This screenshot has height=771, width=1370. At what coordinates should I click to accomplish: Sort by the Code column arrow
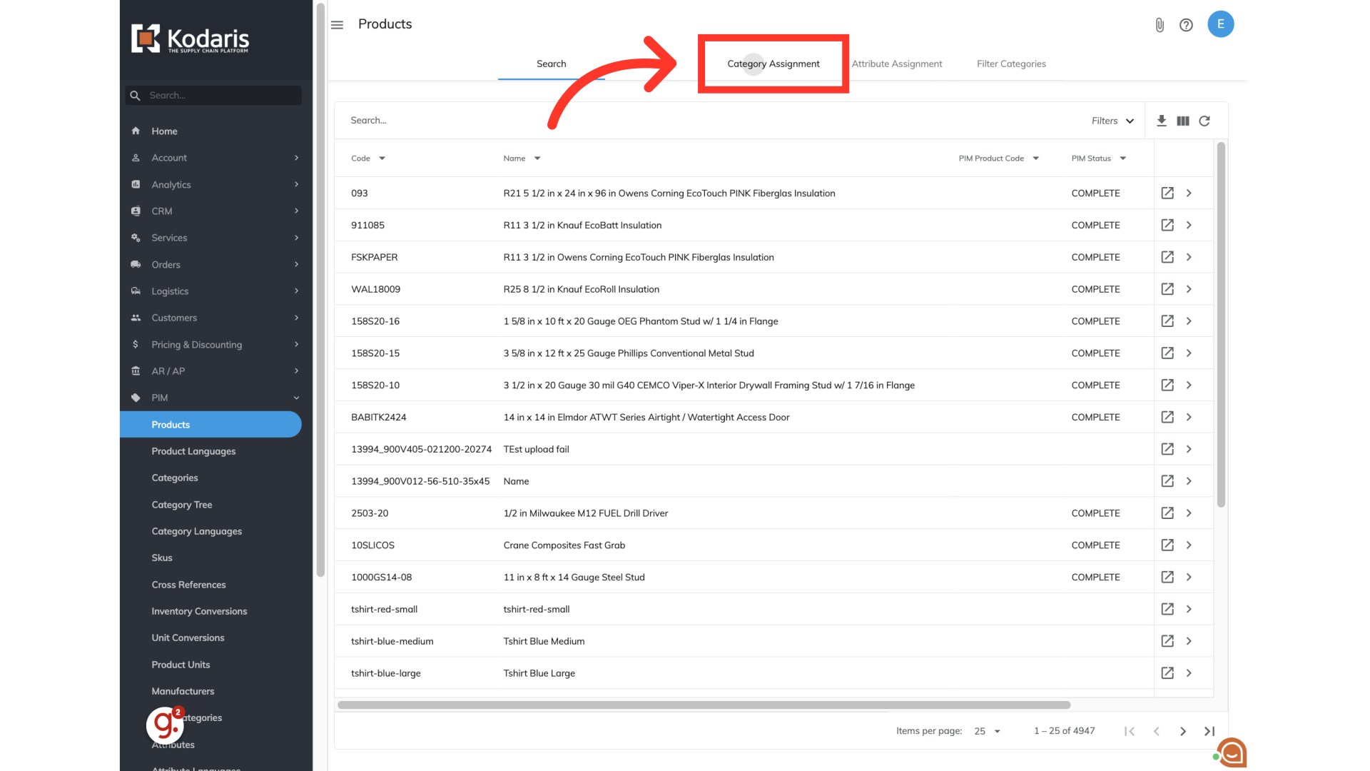(x=382, y=158)
